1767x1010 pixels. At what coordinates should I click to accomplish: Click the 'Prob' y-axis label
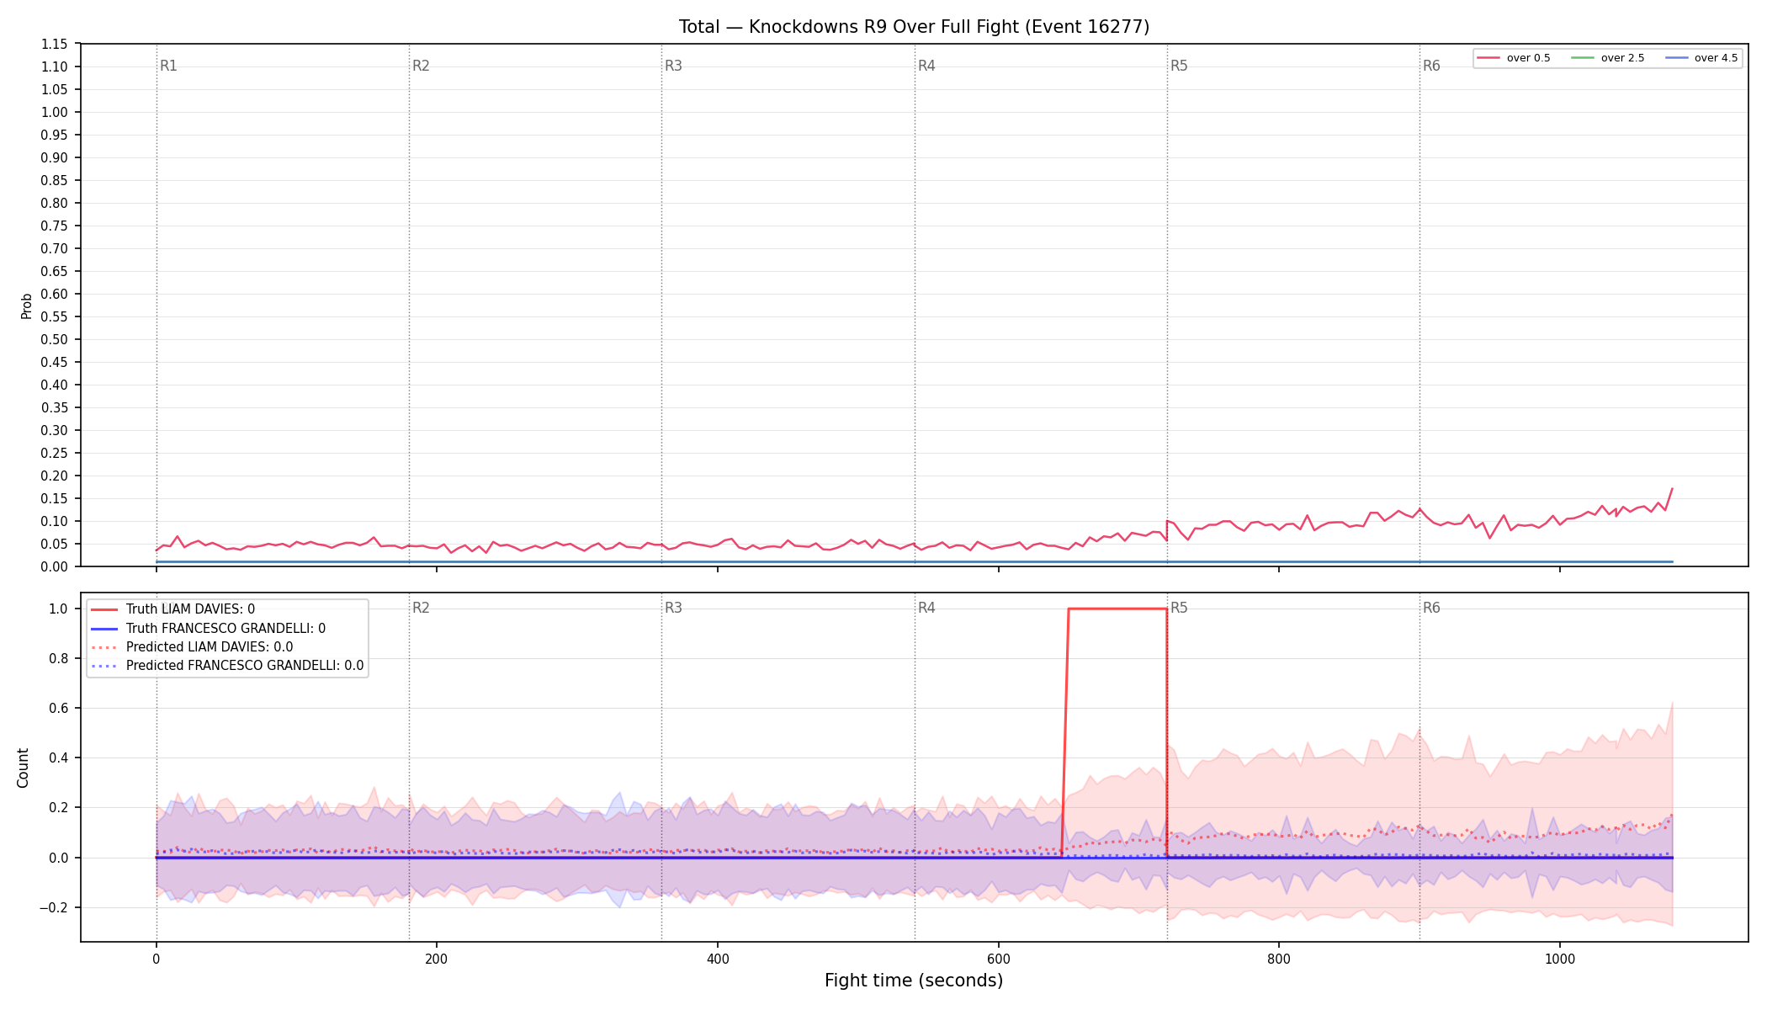pos(26,306)
